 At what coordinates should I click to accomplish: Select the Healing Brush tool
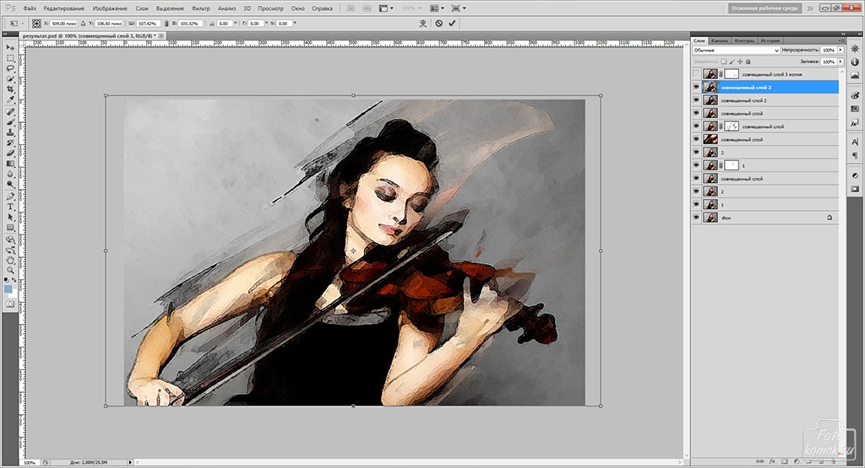[10, 112]
